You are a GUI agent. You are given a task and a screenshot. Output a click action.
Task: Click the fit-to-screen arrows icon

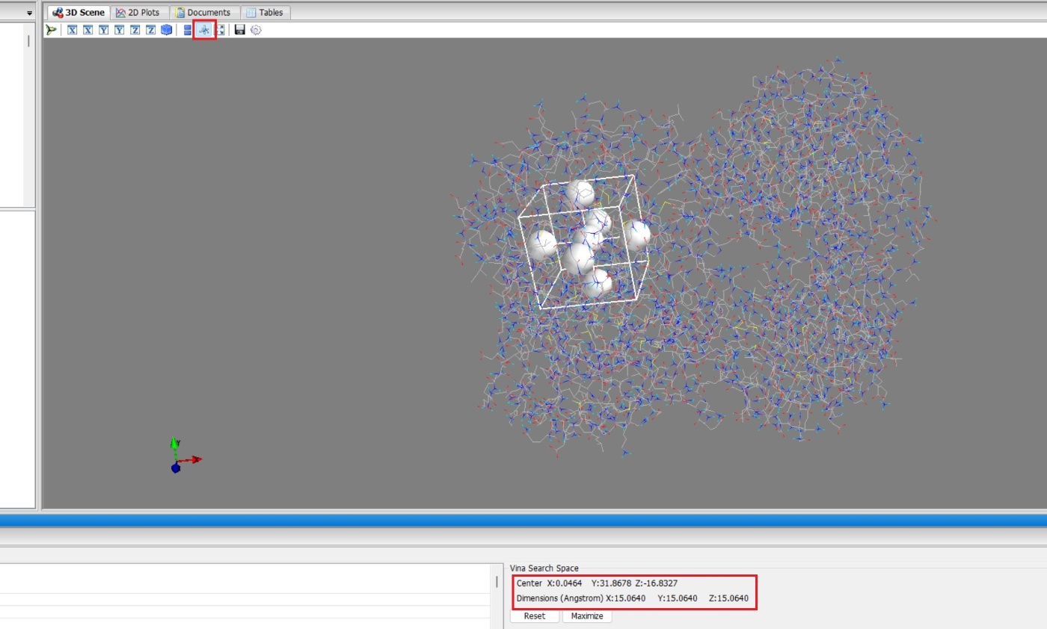click(221, 30)
